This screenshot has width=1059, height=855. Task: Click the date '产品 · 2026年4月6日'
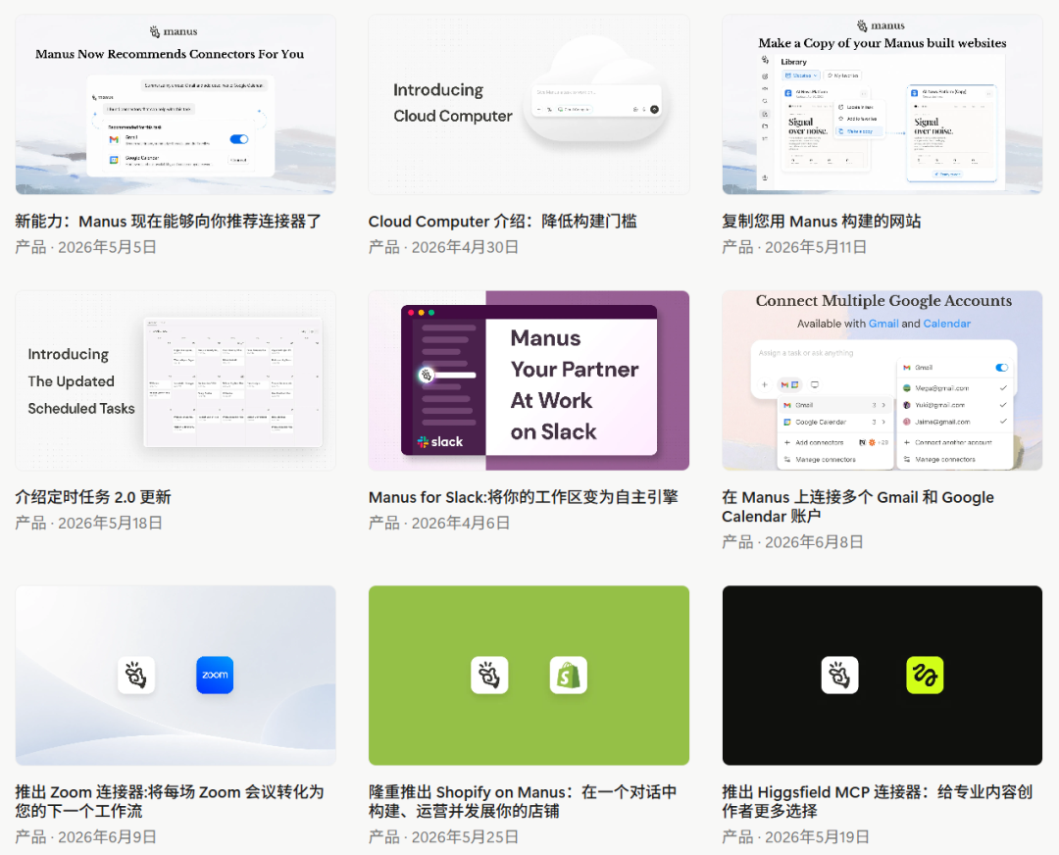(x=439, y=523)
